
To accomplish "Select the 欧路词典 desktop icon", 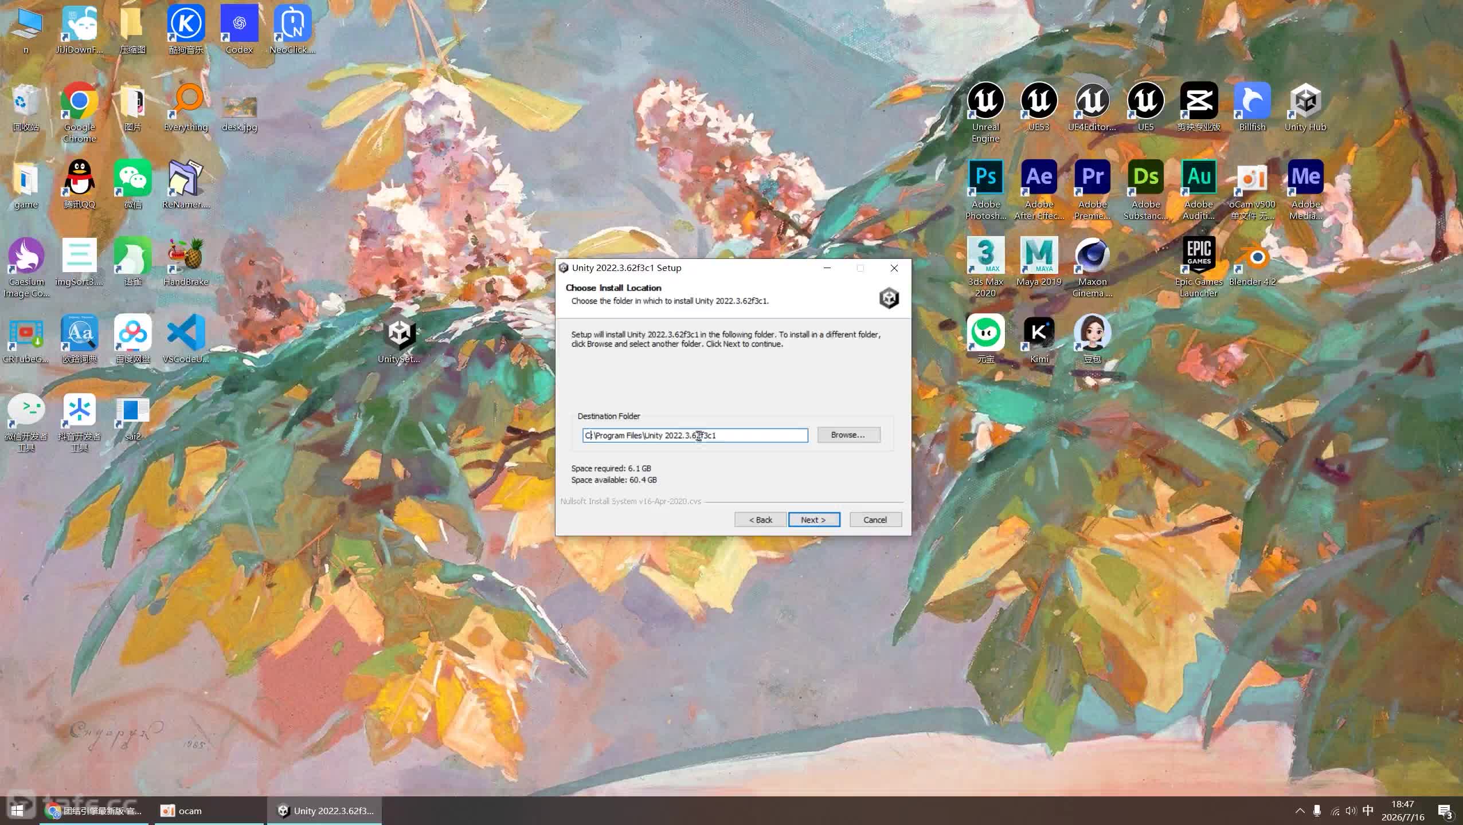I will [79, 340].
